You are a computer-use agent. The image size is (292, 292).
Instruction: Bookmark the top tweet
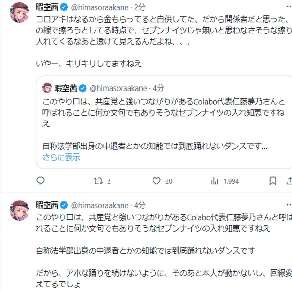pyautogui.click(x=272, y=181)
